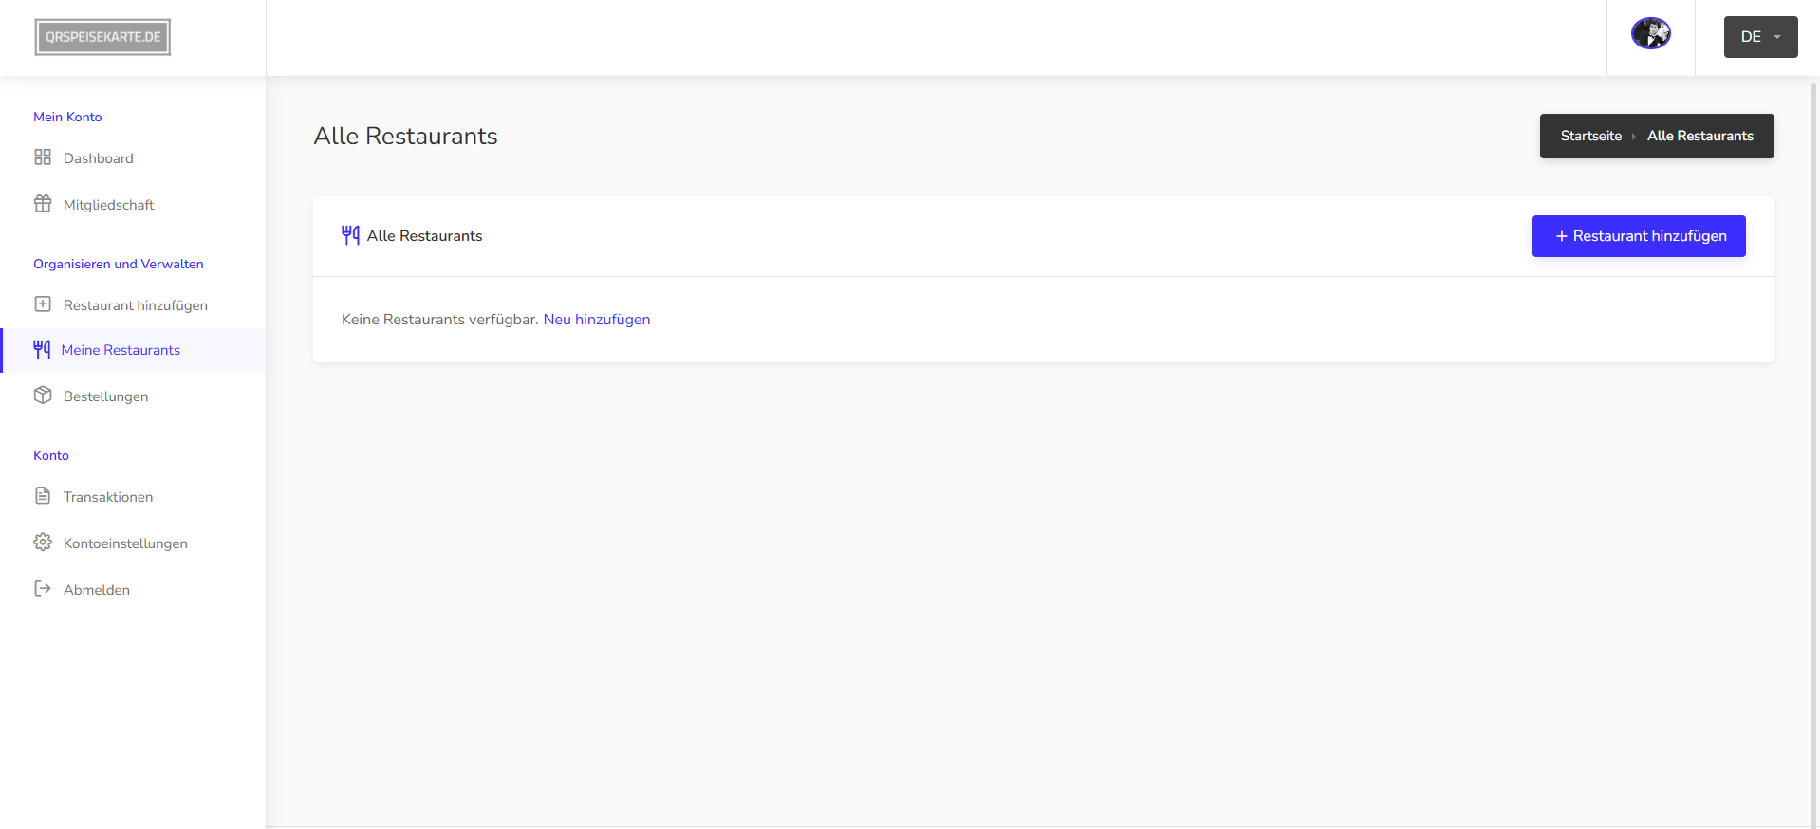Select Meine Restaurants in sidebar

(x=121, y=350)
